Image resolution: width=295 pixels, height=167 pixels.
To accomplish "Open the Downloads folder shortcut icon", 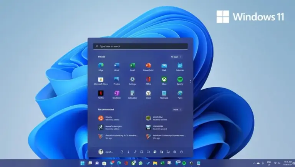I will click(x=128, y=152).
